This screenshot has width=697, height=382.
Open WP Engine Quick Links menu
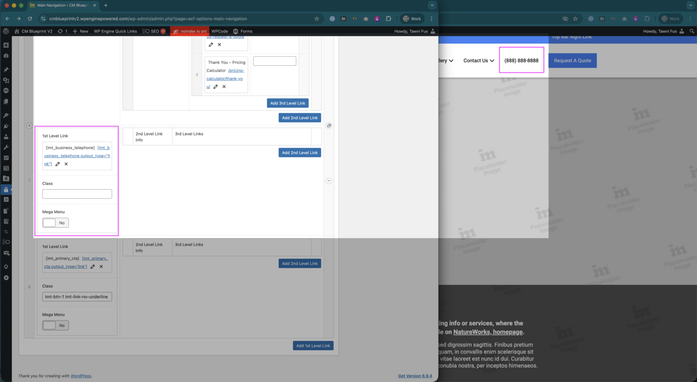coord(115,31)
